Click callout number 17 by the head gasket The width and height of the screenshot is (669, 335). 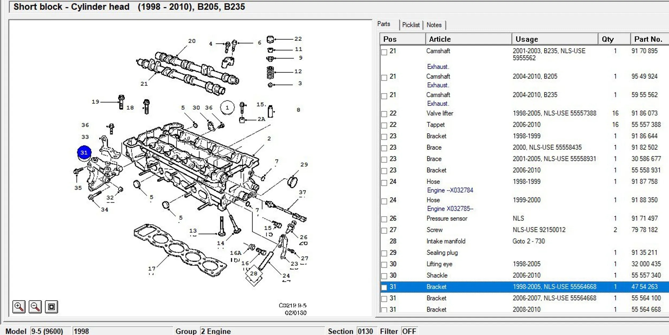click(152, 268)
